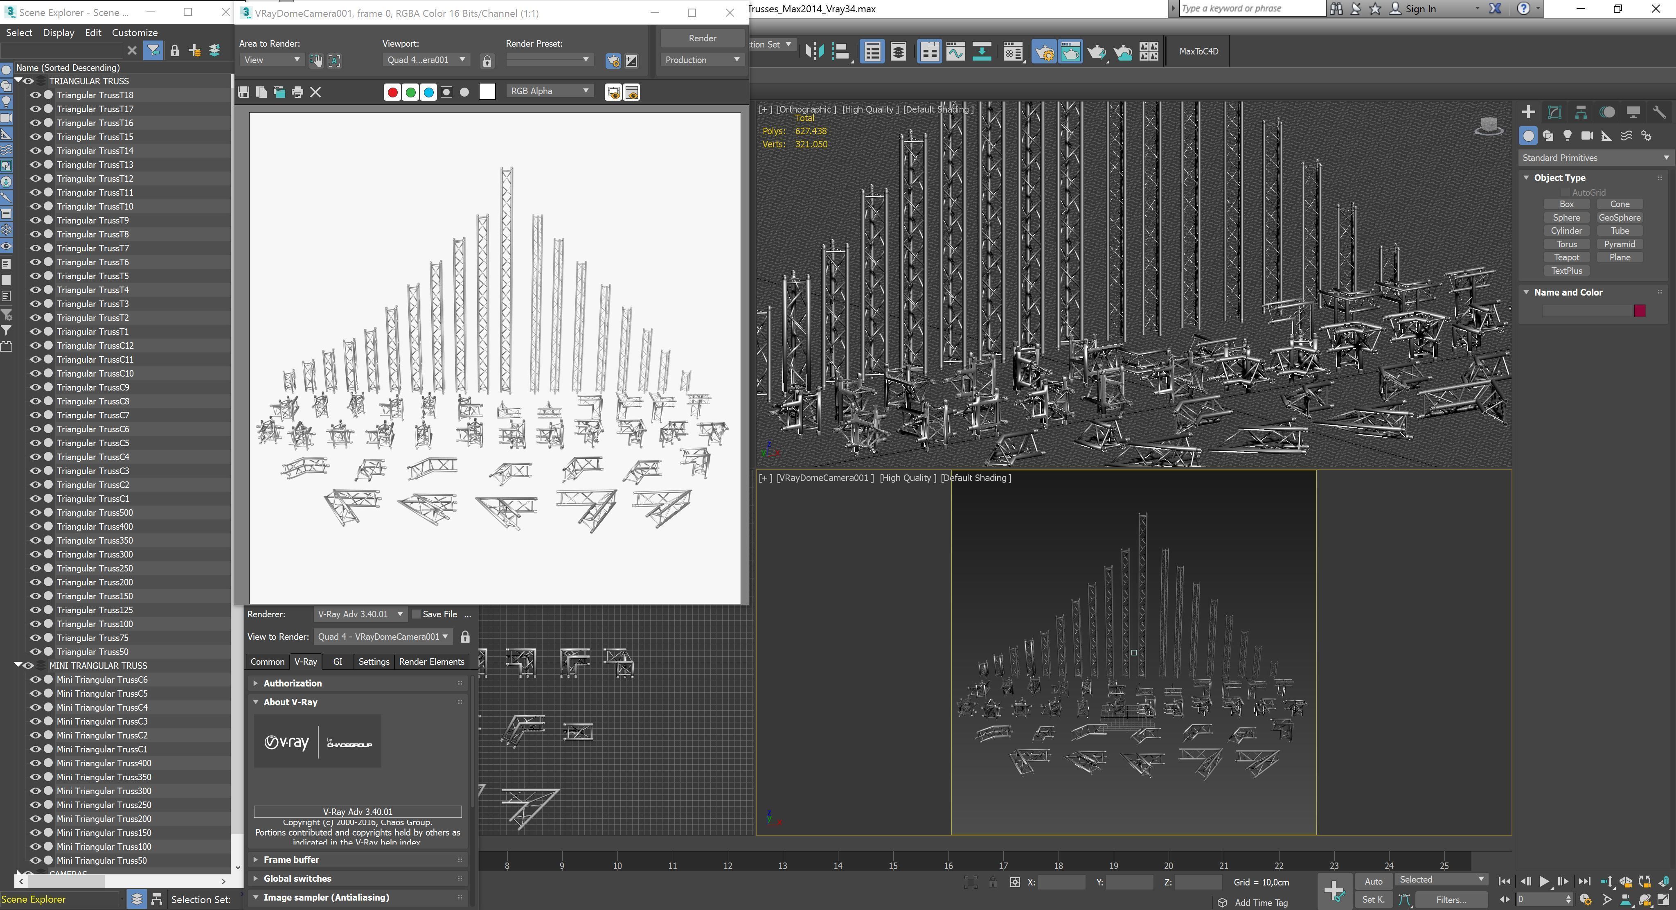This screenshot has height=910, width=1676.
Task: Enable the red channel display
Action: point(392,93)
